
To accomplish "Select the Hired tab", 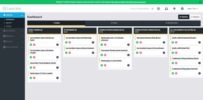I will click(x=114, y=23).
